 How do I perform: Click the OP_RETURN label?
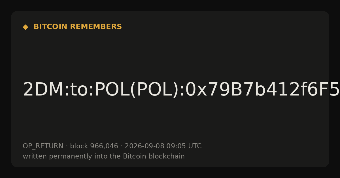tap(43, 146)
